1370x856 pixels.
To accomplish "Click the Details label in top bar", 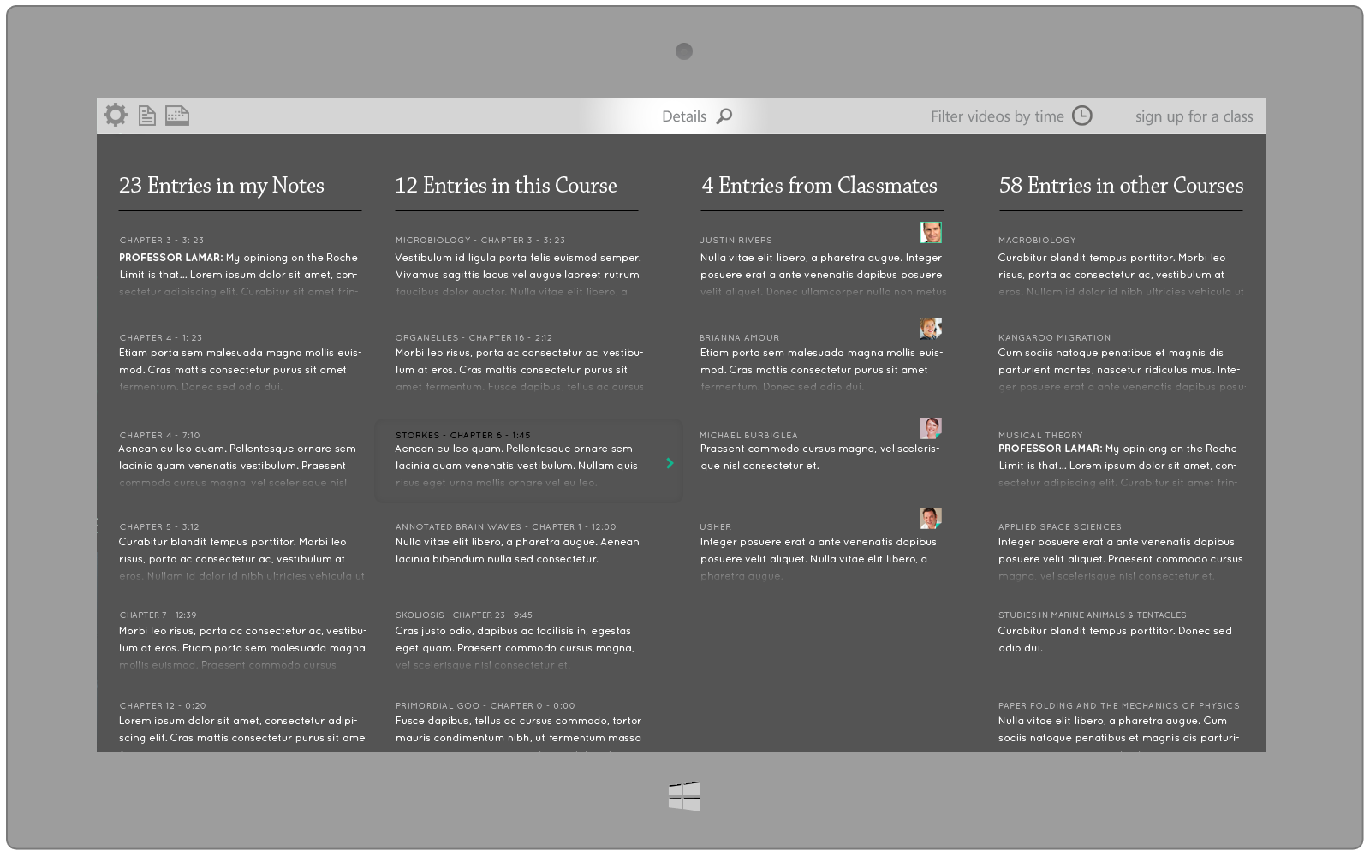I will (x=684, y=116).
